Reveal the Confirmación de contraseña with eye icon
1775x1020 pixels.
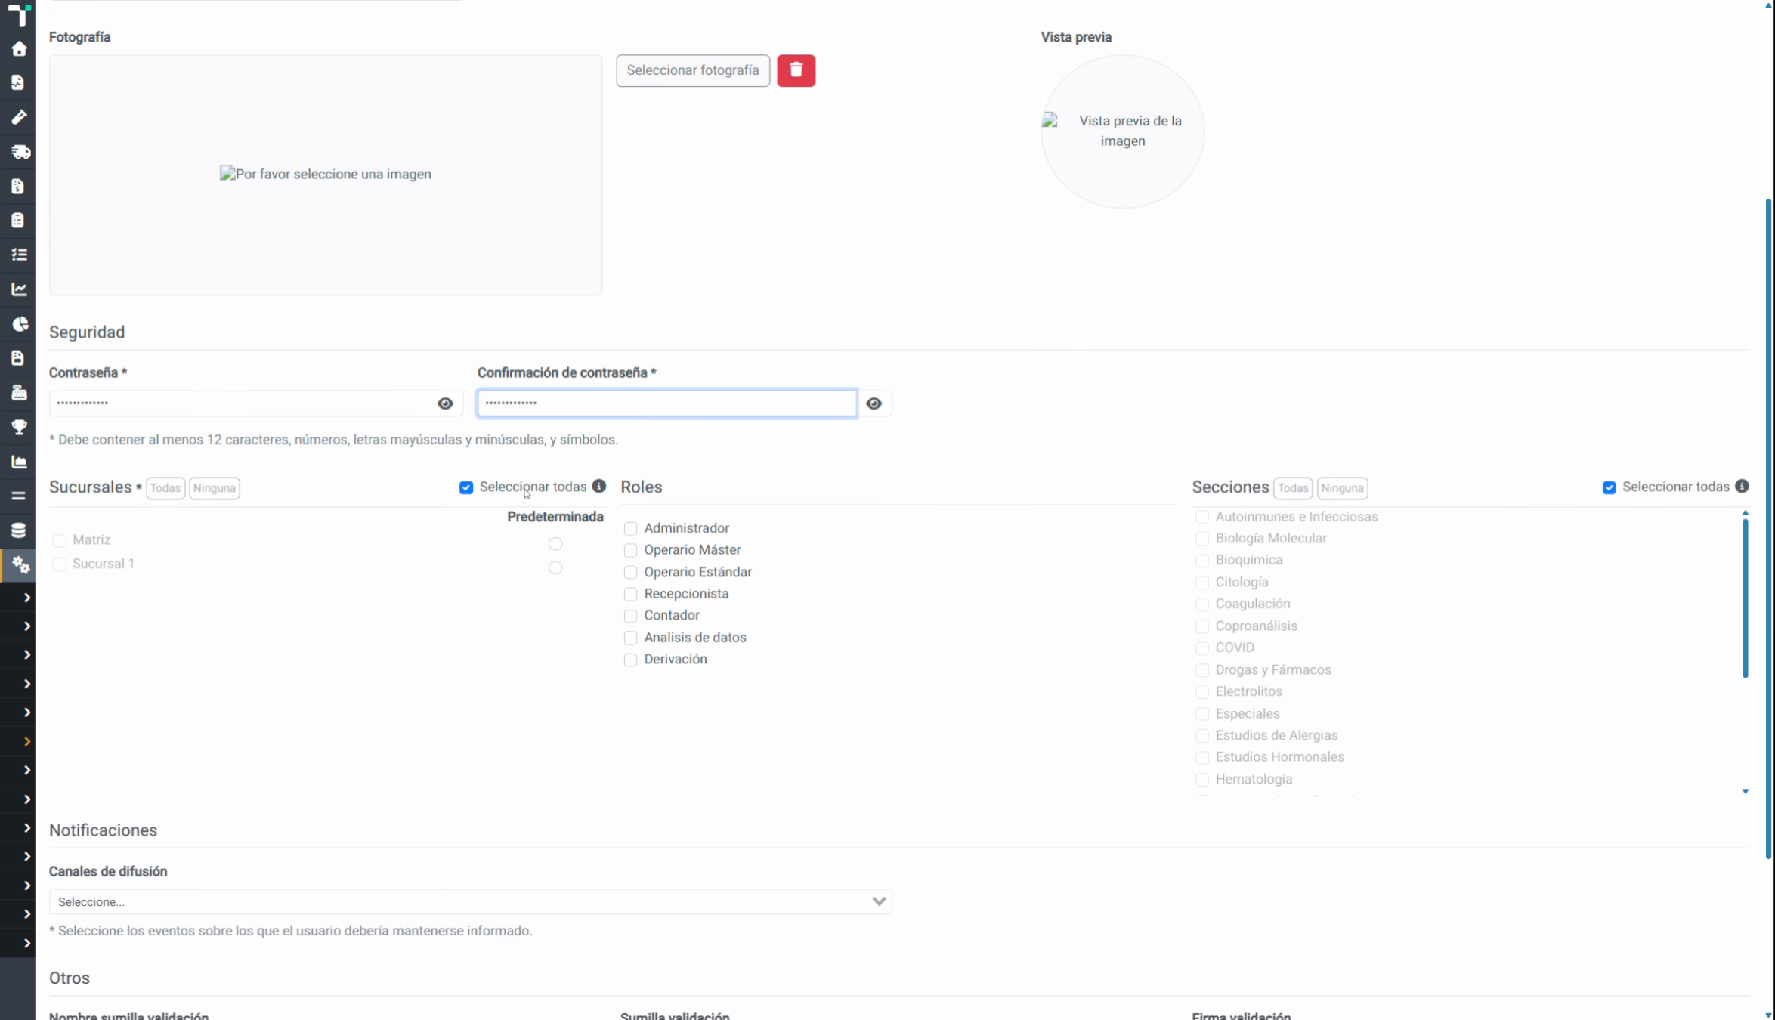(874, 403)
